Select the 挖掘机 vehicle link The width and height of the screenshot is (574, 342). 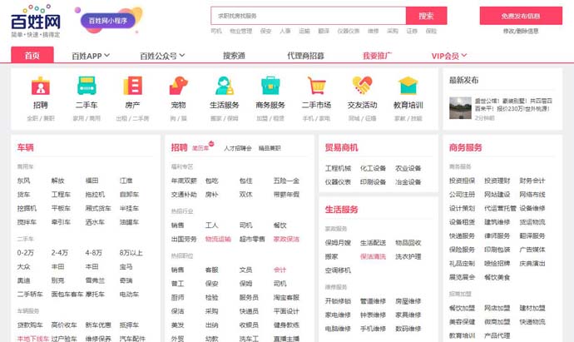[27, 208]
